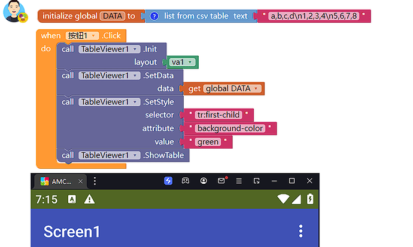The width and height of the screenshot is (413, 247).
Task: Open the Screen1 overflow menu
Action: coord(301,231)
